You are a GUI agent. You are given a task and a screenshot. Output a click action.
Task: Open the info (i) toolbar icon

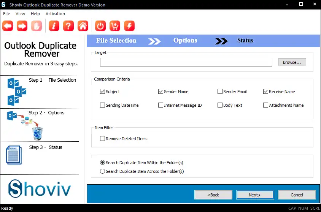click(x=54, y=26)
